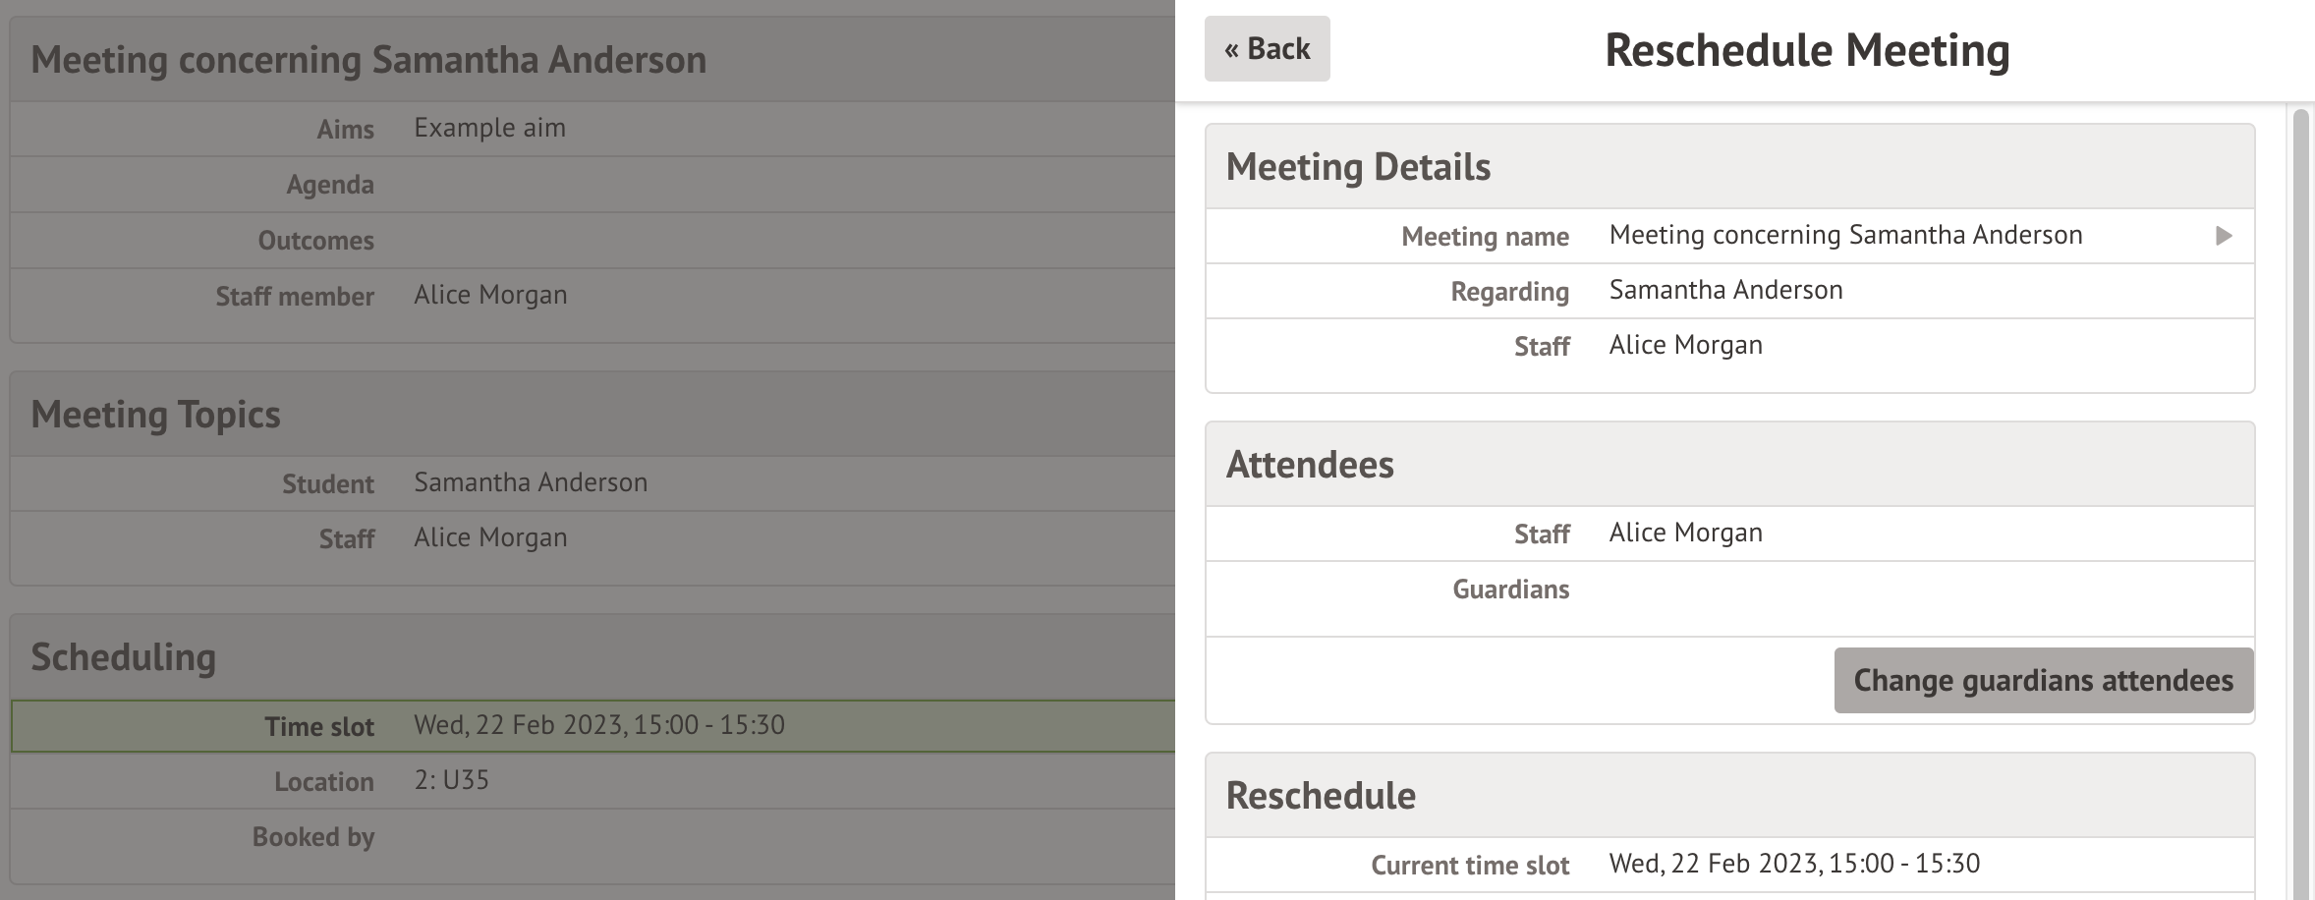Select the Staff member Alice Morgan row
Screen dimensions: 2315x900
(x=593, y=296)
